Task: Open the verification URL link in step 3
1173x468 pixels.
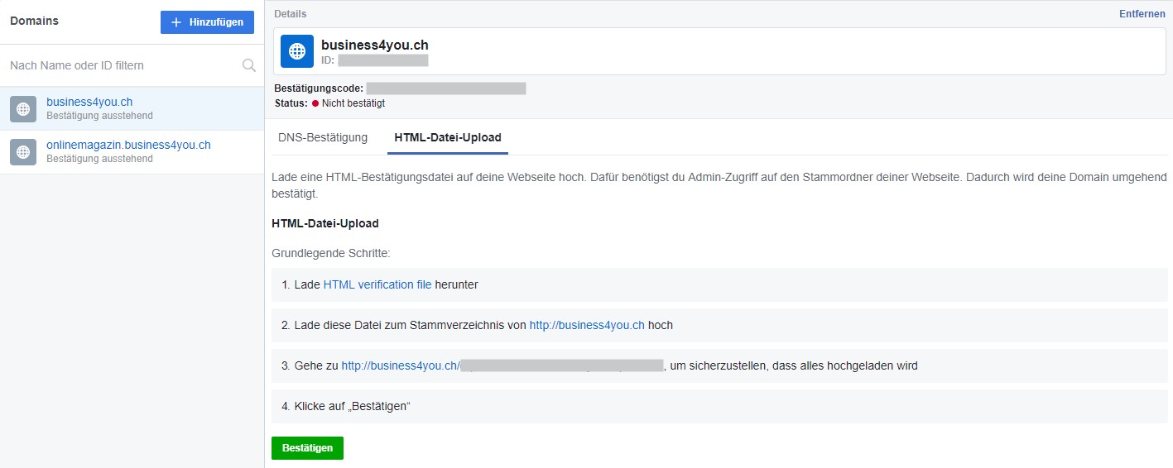Action: coord(502,365)
